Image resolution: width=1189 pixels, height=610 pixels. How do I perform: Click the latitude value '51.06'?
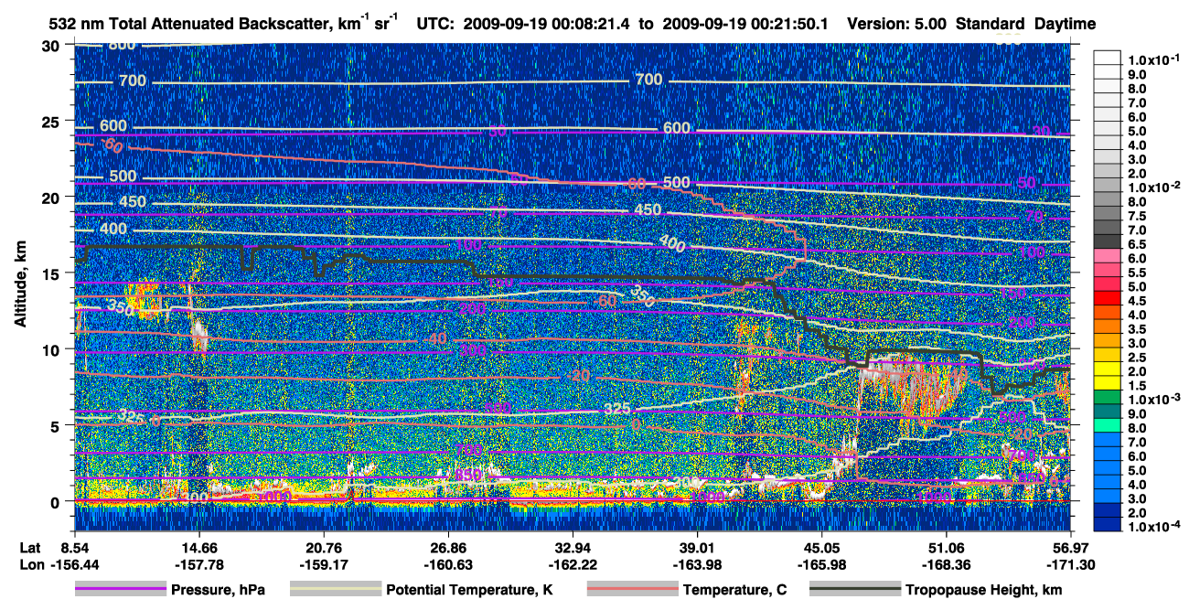pyautogui.click(x=946, y=547)
